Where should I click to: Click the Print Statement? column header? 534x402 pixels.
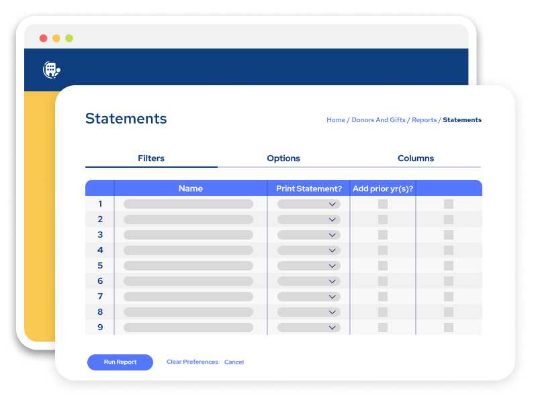(309, 189)
